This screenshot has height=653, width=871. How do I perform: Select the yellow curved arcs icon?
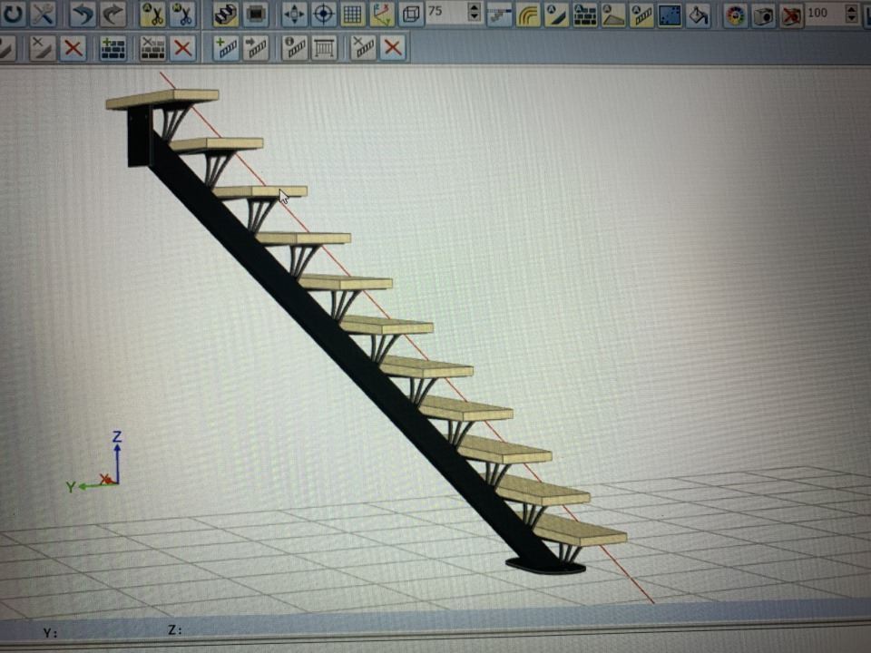(527, 16)
